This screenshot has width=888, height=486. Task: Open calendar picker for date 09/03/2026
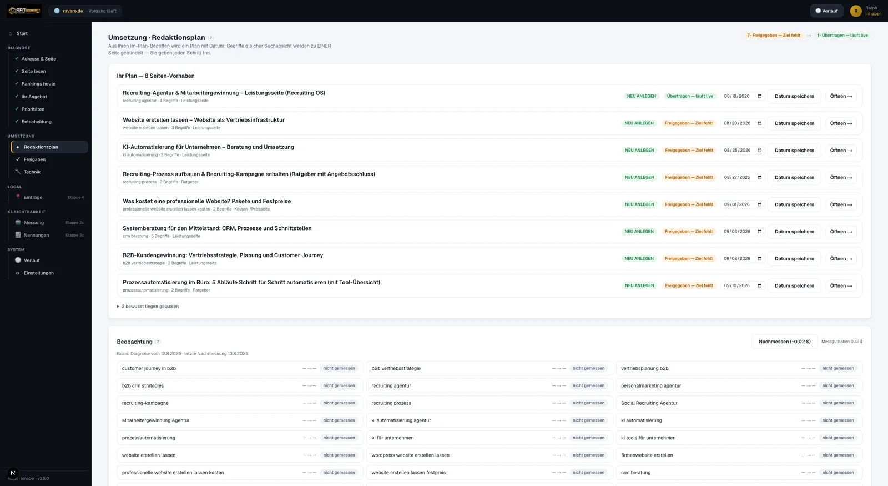click(x=760, y=232)
